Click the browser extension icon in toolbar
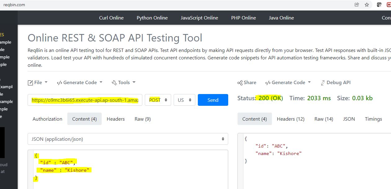 [379, 5]
